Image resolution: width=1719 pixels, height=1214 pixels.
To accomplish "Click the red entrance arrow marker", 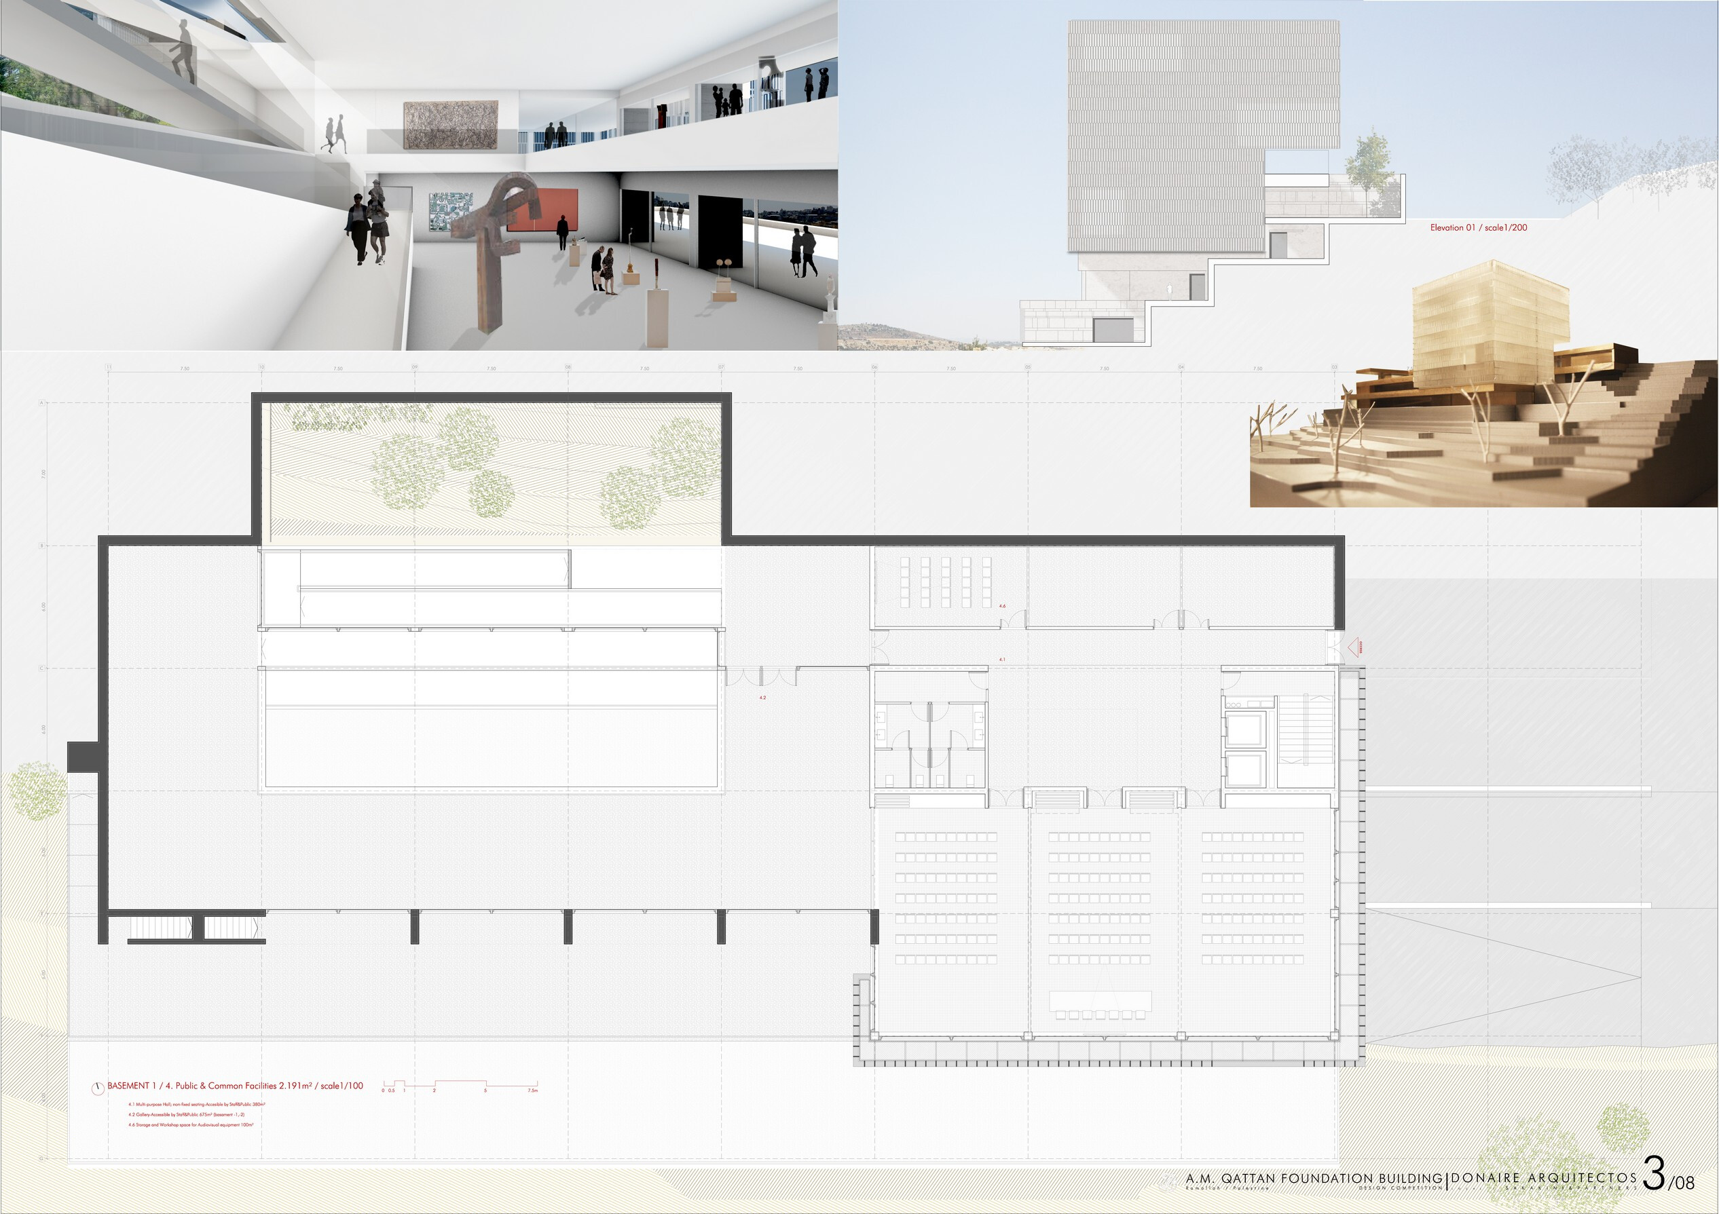I will pyautogui.click(x=1354, y=647).
